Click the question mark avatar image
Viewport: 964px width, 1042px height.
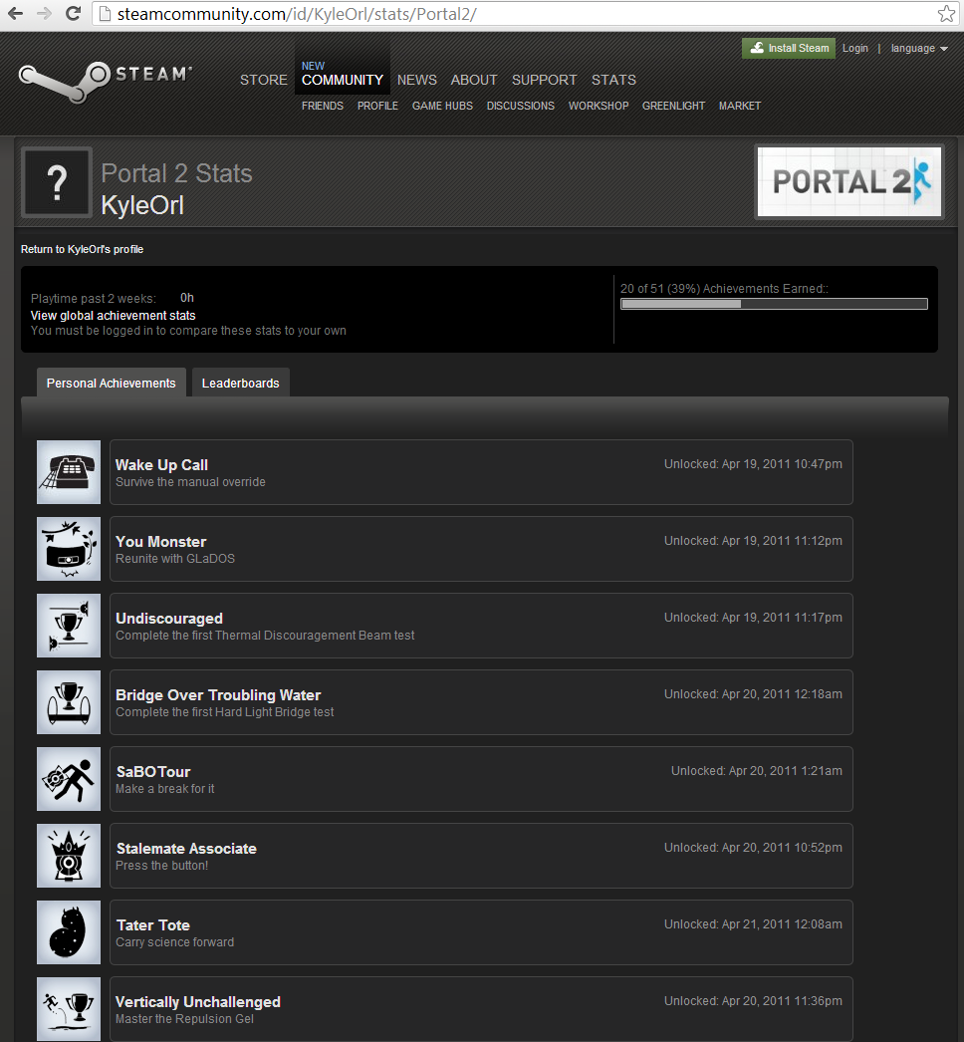(57, 182)
